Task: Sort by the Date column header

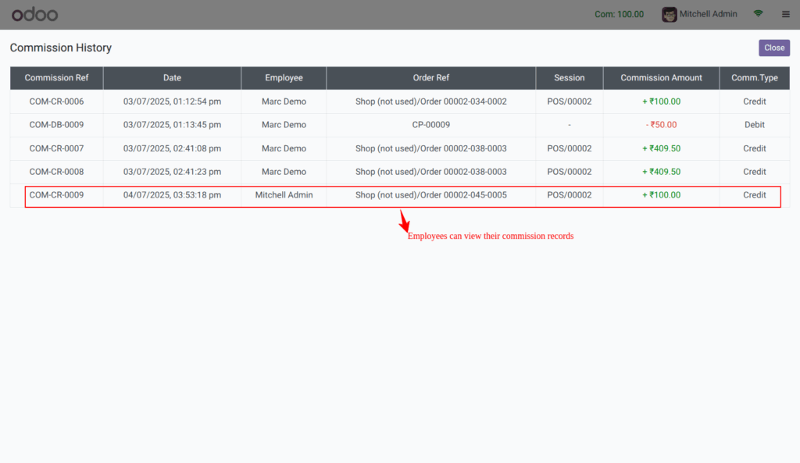Action: click(172, 77)
